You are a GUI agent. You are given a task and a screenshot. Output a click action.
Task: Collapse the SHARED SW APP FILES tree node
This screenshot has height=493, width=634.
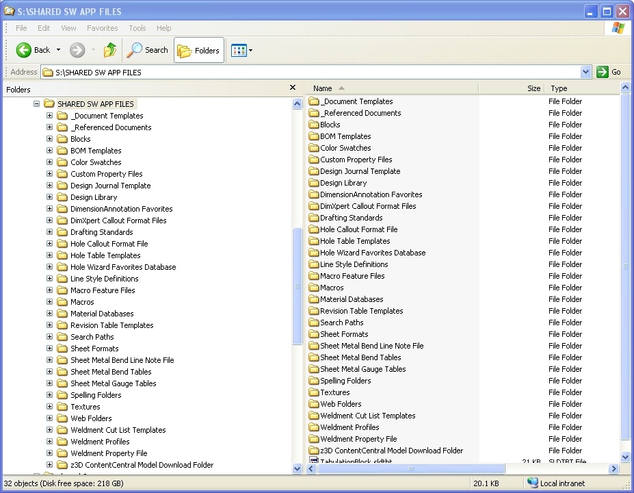point(36,103)
